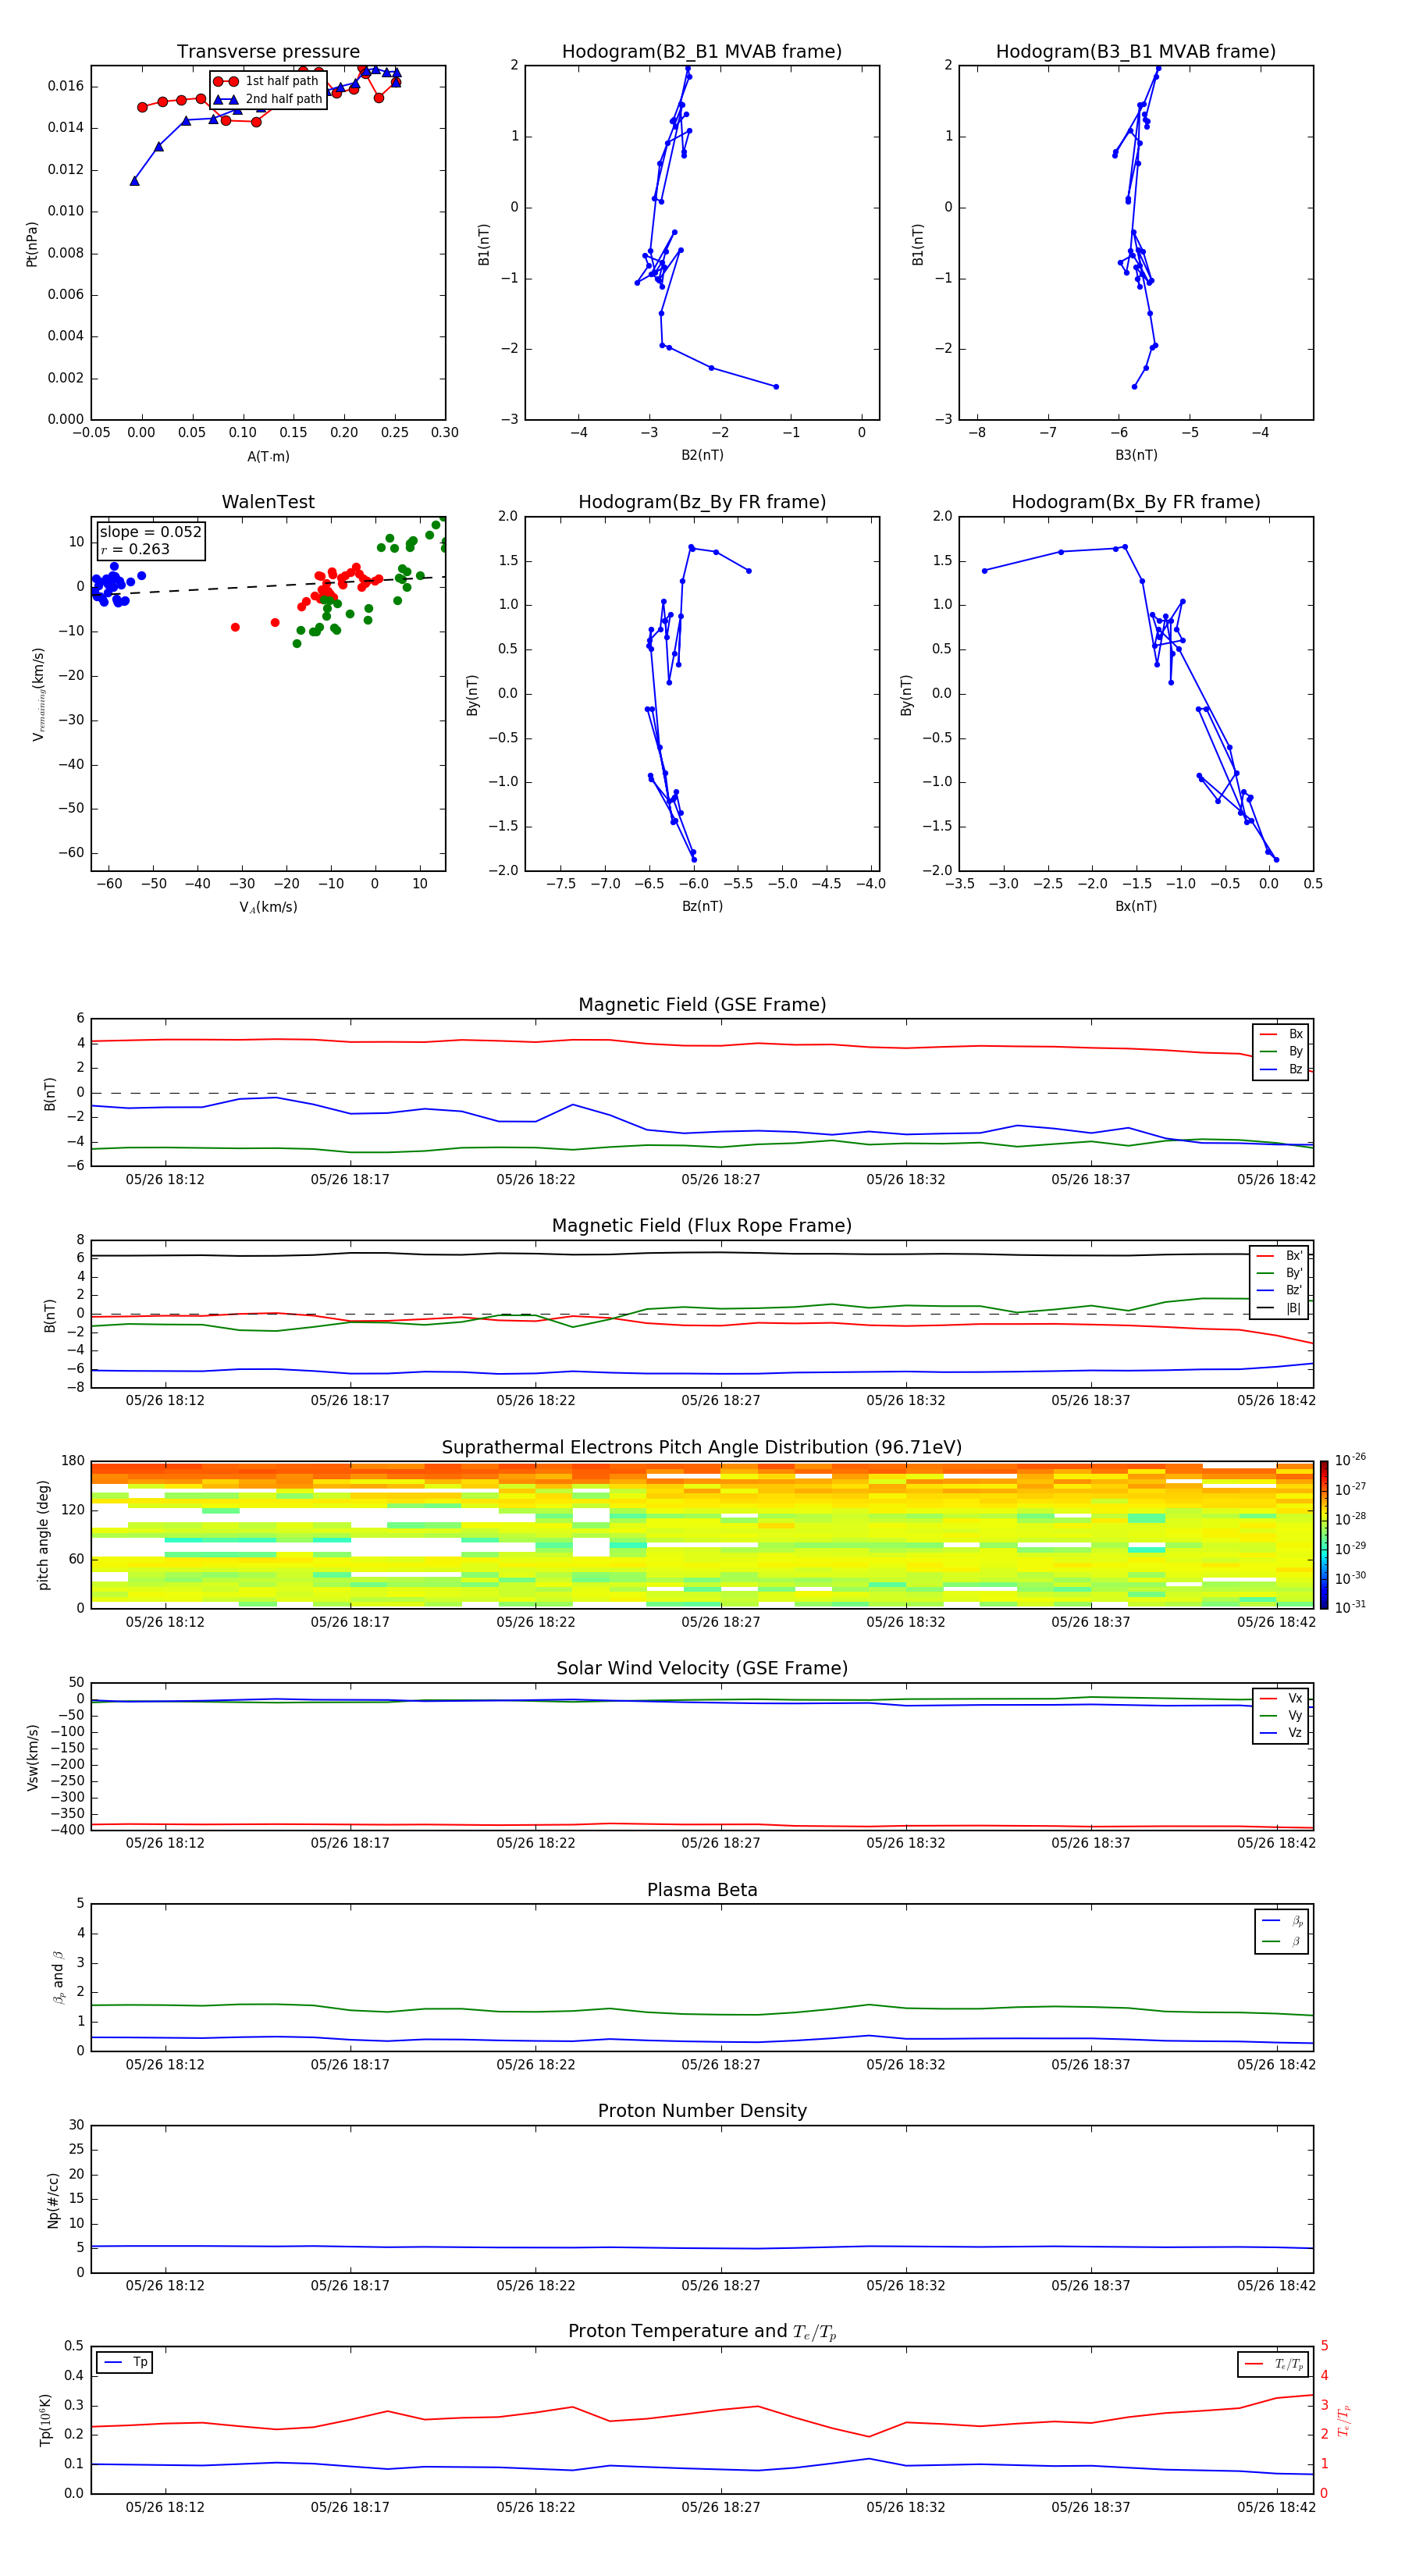The height and width of the screenshot is (2576, 1405).
Task: Click the Bz' legend entry in flux rope panel
Action: point(1279,1290)
